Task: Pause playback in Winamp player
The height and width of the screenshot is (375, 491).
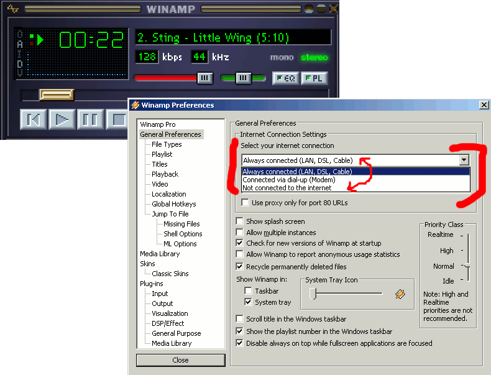Action: 90,119
